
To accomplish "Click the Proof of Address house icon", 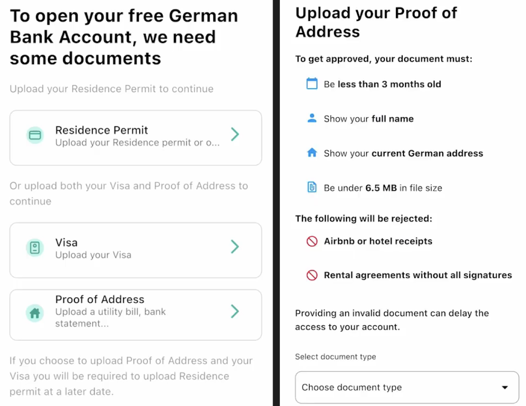I will click(35, 313).
